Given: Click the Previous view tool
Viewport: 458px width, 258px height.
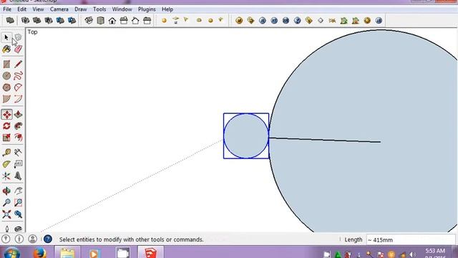Looking at the screenshot, I should coord(18,214).
